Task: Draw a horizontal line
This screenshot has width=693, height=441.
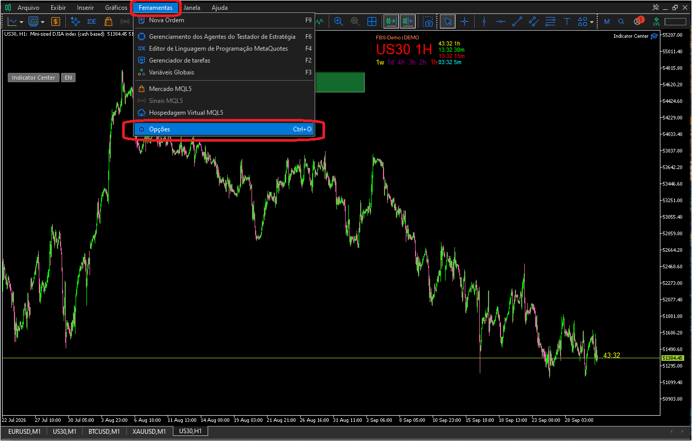Action: pos(500,22)
